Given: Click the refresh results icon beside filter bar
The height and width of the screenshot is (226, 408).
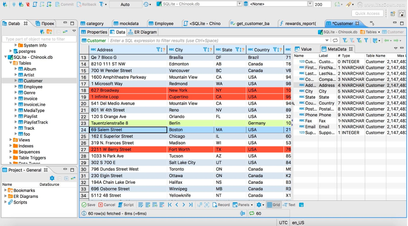Looking at the screenshot, I should click(335, 40).
